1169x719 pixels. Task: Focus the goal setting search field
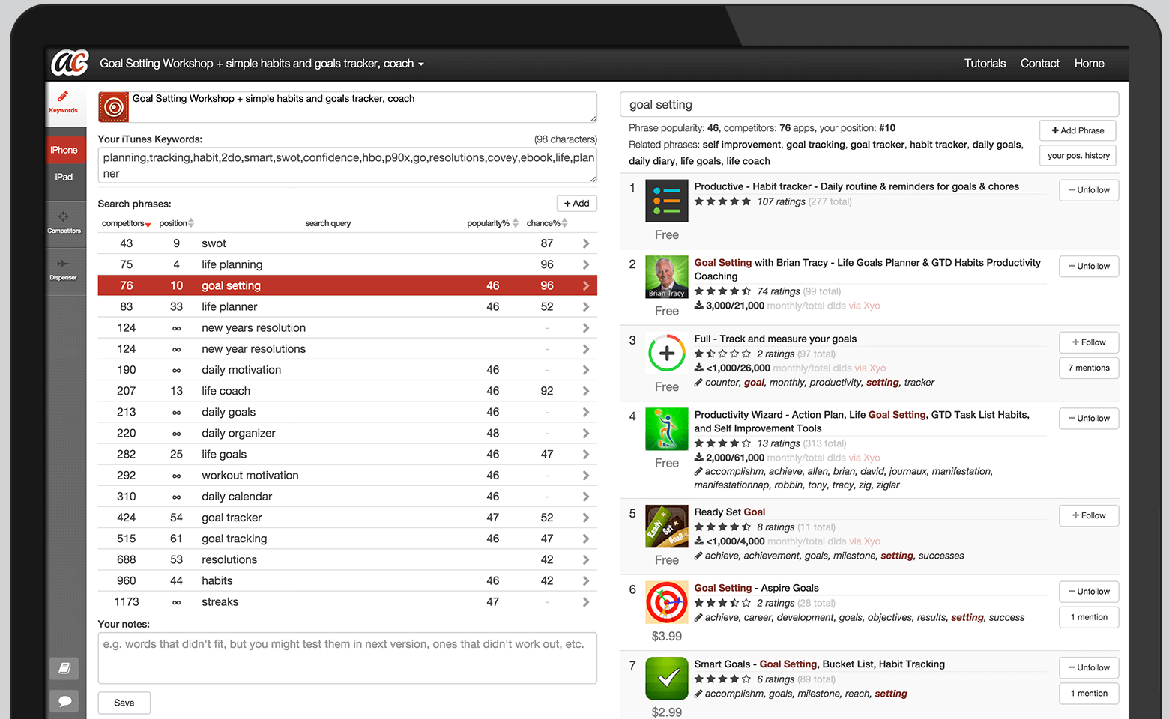869,104
